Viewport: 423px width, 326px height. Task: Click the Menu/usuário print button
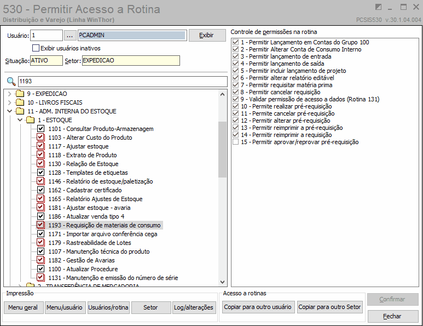point(65,307)
